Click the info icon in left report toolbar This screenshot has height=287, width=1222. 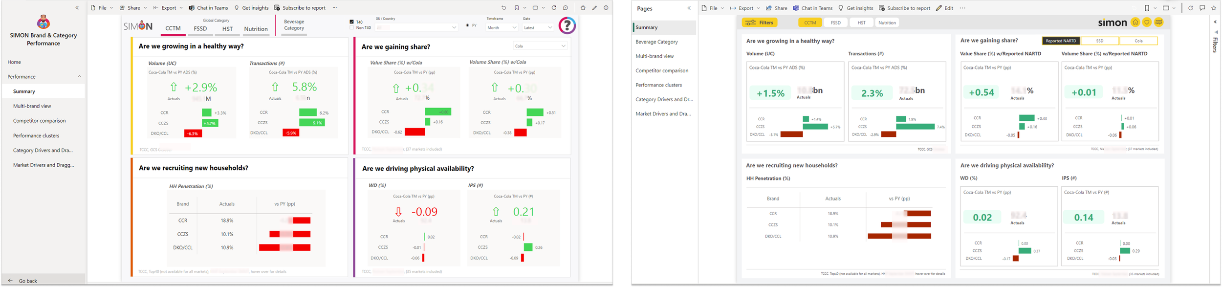[x=606, y=8]
